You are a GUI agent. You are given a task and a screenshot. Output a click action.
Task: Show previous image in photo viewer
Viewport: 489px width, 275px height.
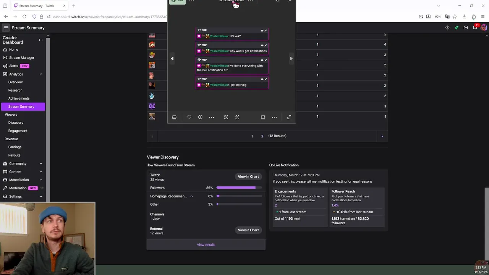pyautogui.click(x=172, y=58)
